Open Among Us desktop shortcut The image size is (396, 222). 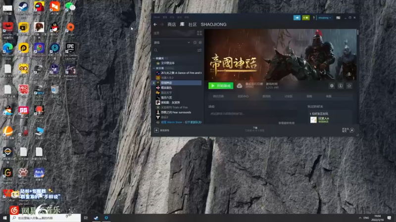click(x=39, y=8)
